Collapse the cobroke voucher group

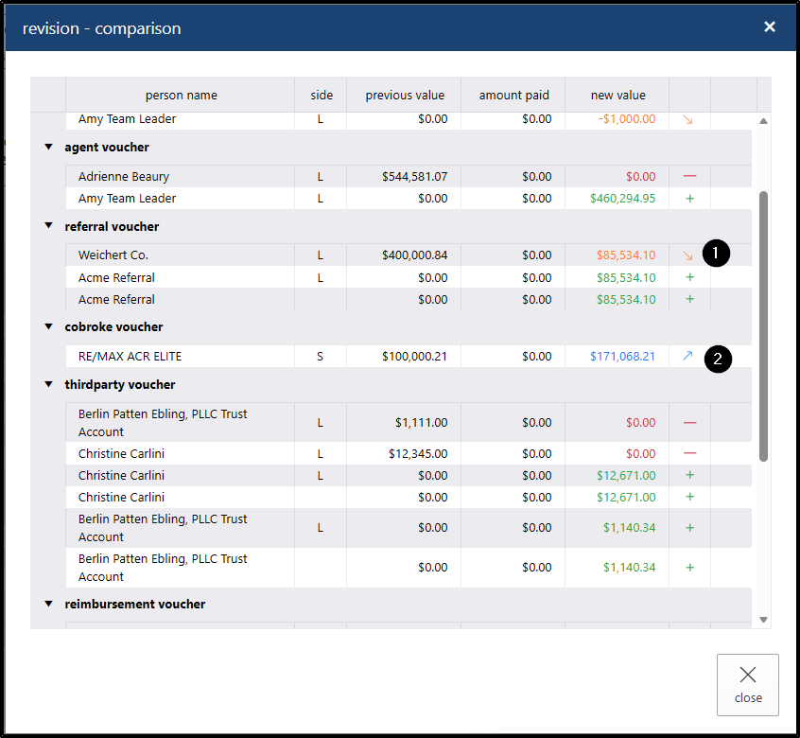click(x=48, y=327)
